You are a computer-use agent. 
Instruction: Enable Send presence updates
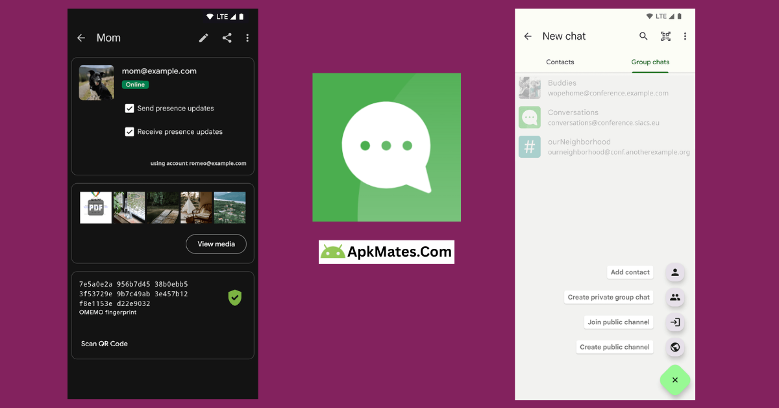click(x=129, y=108)
